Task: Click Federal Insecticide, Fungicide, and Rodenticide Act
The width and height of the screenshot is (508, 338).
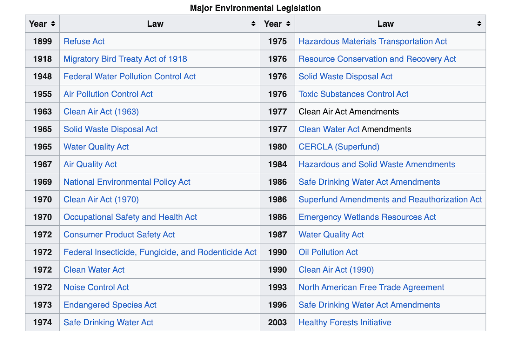Action: (x=160, y=252)
